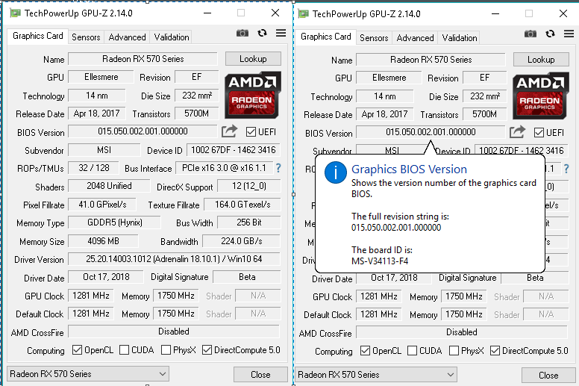Open the hamburger menu in right window
The image size is (579, 386).
click(569, 34)
